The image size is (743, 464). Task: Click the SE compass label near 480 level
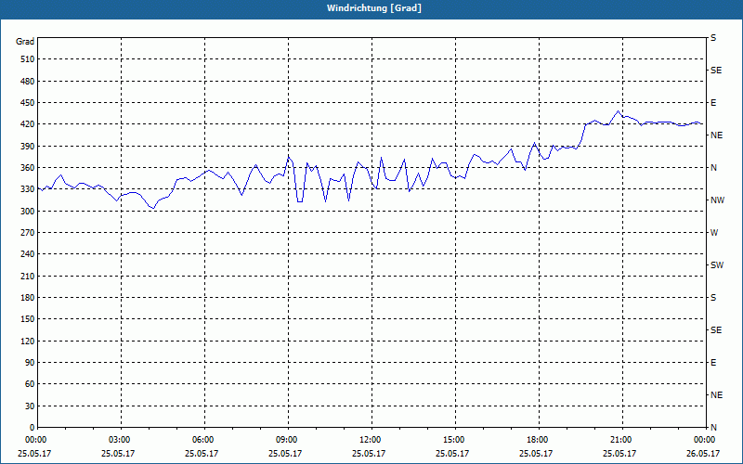pyautogui.click(x=716, y=71)
